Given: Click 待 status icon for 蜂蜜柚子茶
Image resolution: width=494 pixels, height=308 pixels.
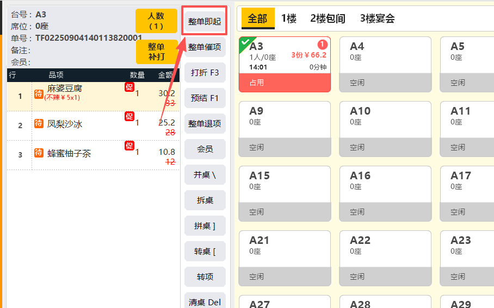Looking at the screenshot, I should [39, 153].
